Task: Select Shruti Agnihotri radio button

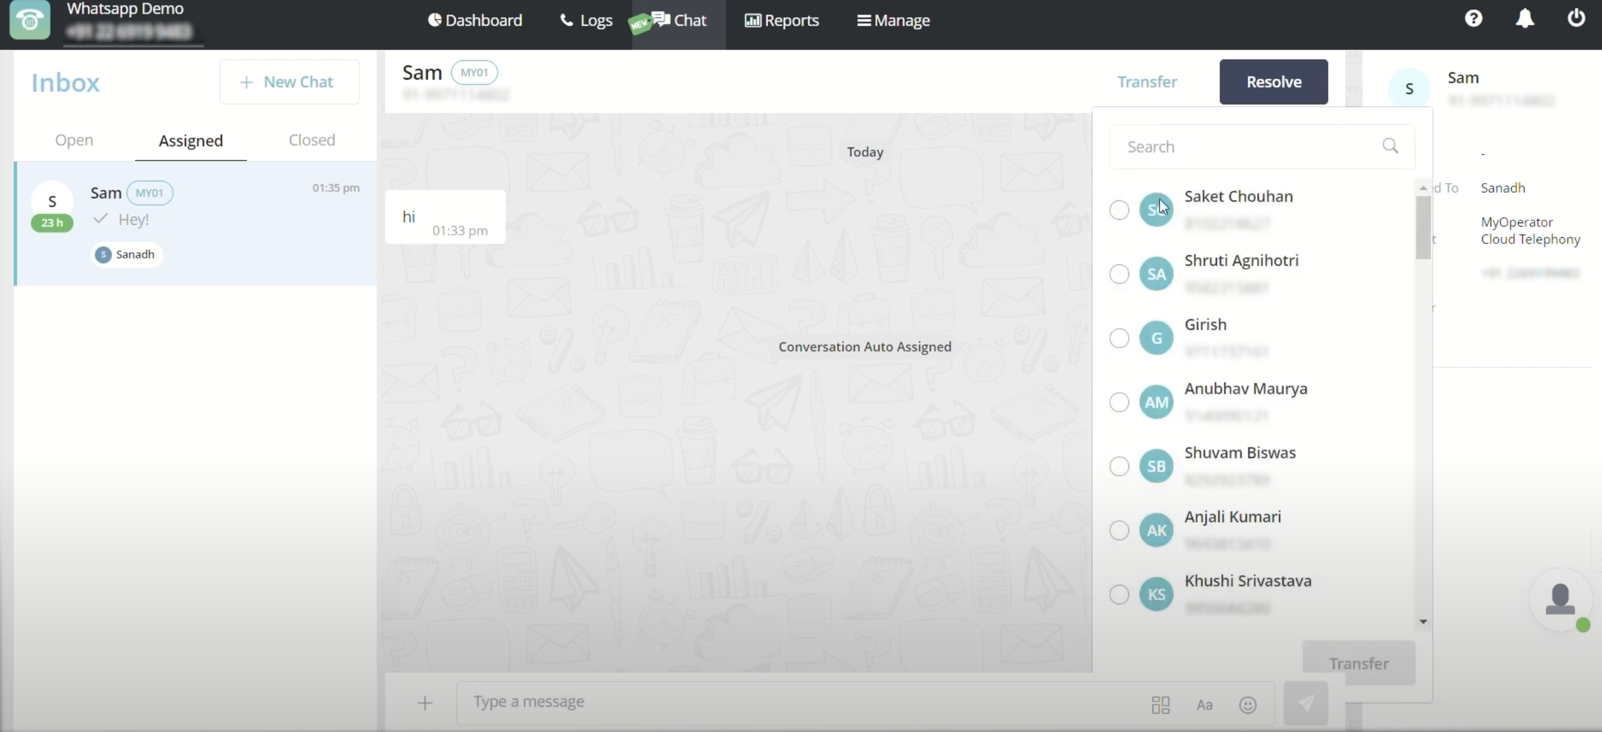Action: point(1119,273)
